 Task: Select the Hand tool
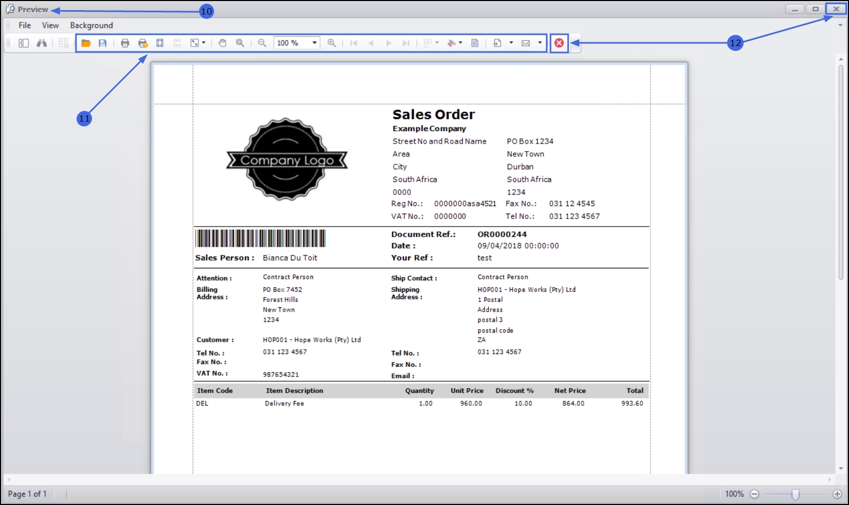223,43
